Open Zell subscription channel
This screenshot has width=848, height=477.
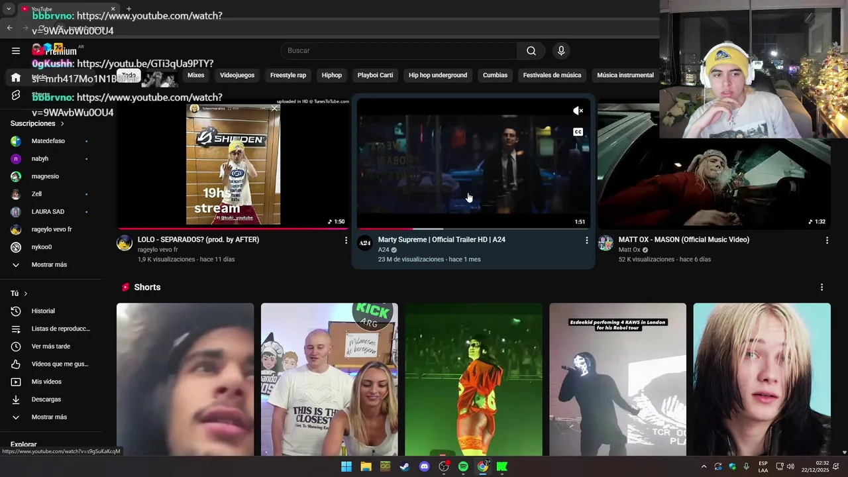pos(36,194)
